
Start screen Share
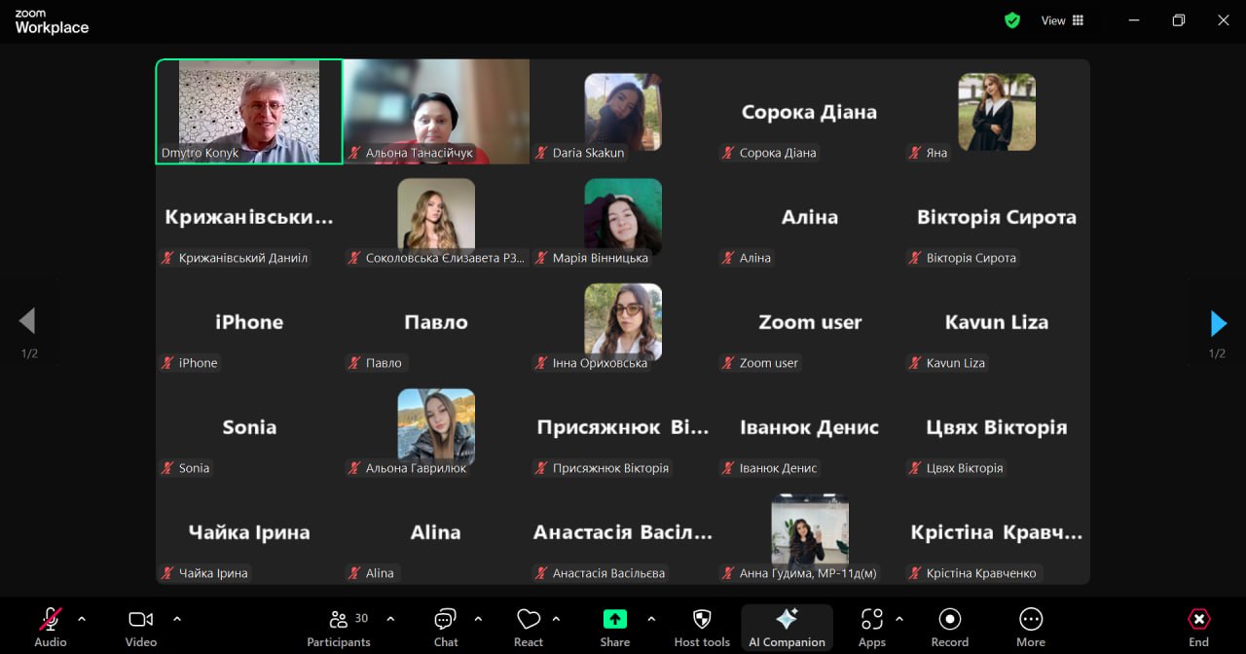click(x=614, y=627)
